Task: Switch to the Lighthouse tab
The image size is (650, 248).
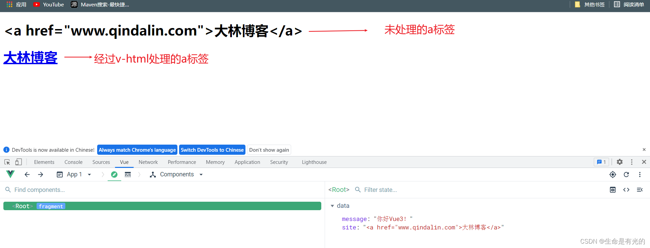Action: [x=314, y=162]
